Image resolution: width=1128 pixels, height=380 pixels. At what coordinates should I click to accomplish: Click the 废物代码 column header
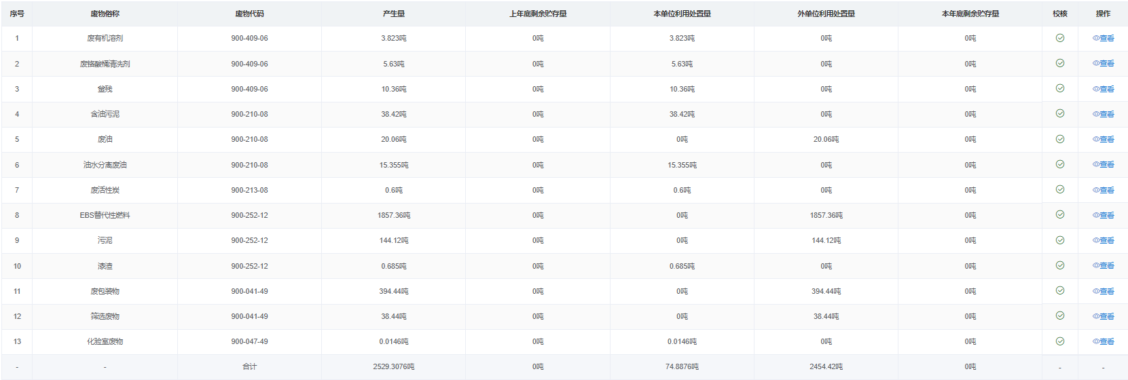point(249,14)
